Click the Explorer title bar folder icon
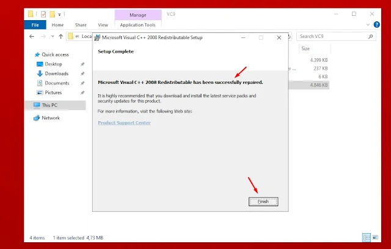 [x=31, y=13]
